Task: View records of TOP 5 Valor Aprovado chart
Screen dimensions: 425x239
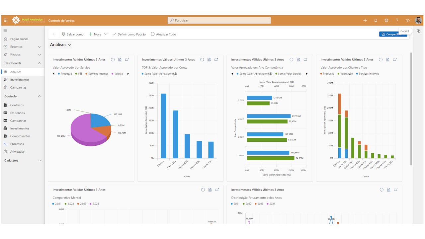Action: pyautogui.click(x=209, y=60)
